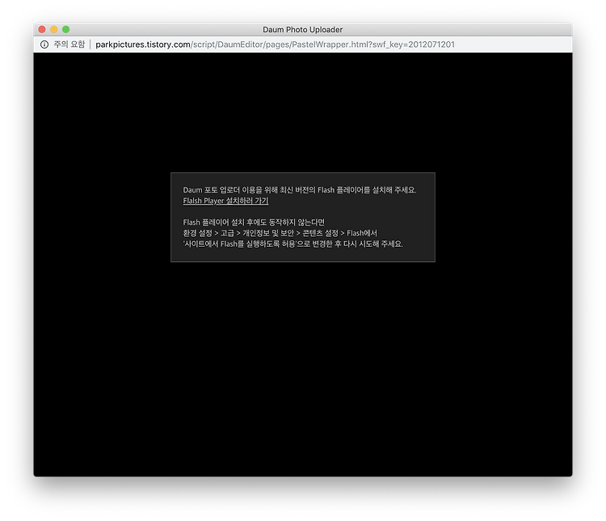Click the '사이트에서 Flash를 실행하도록 허용' text line
606x521 pixels.
point(292,244)
